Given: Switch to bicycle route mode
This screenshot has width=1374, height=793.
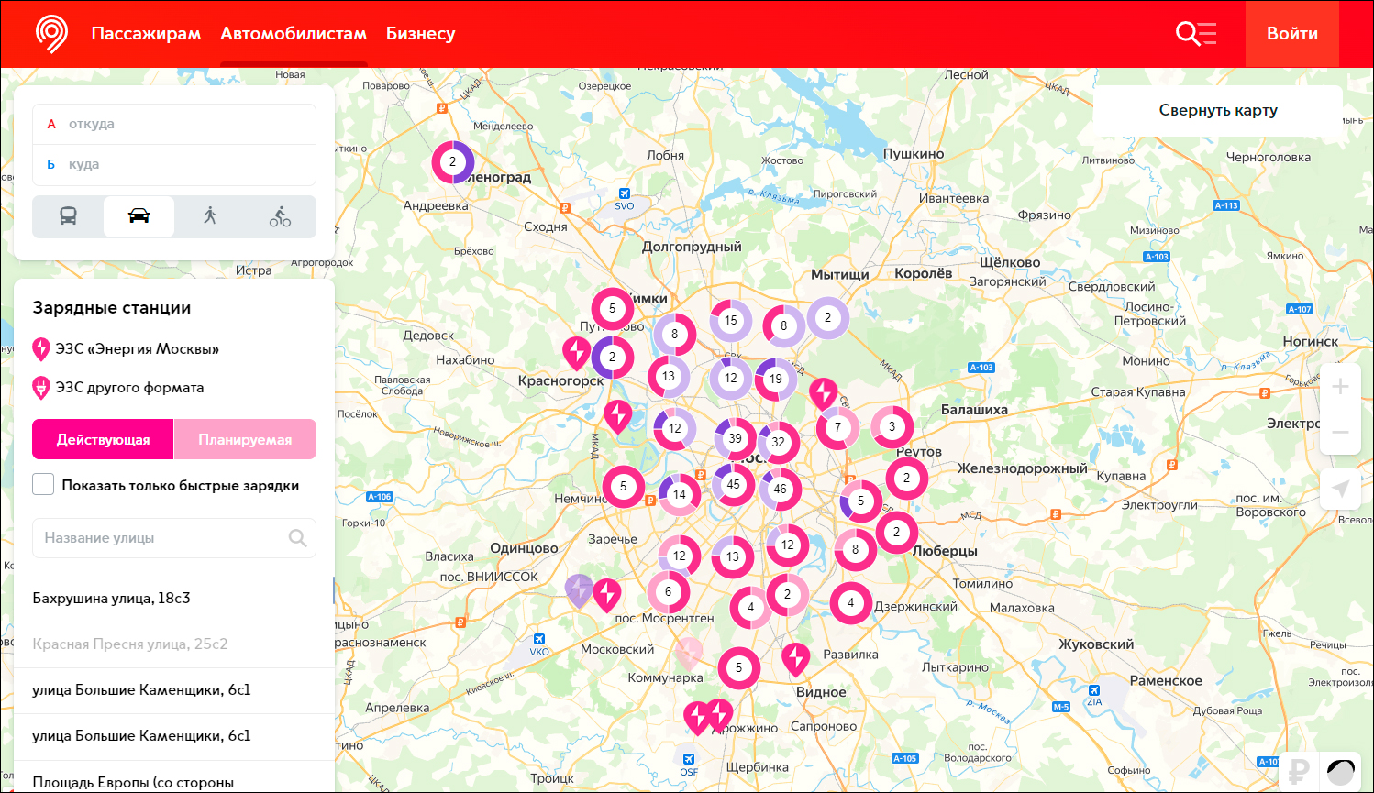Looking at the screenshot, I should click(x=279, y=216).
